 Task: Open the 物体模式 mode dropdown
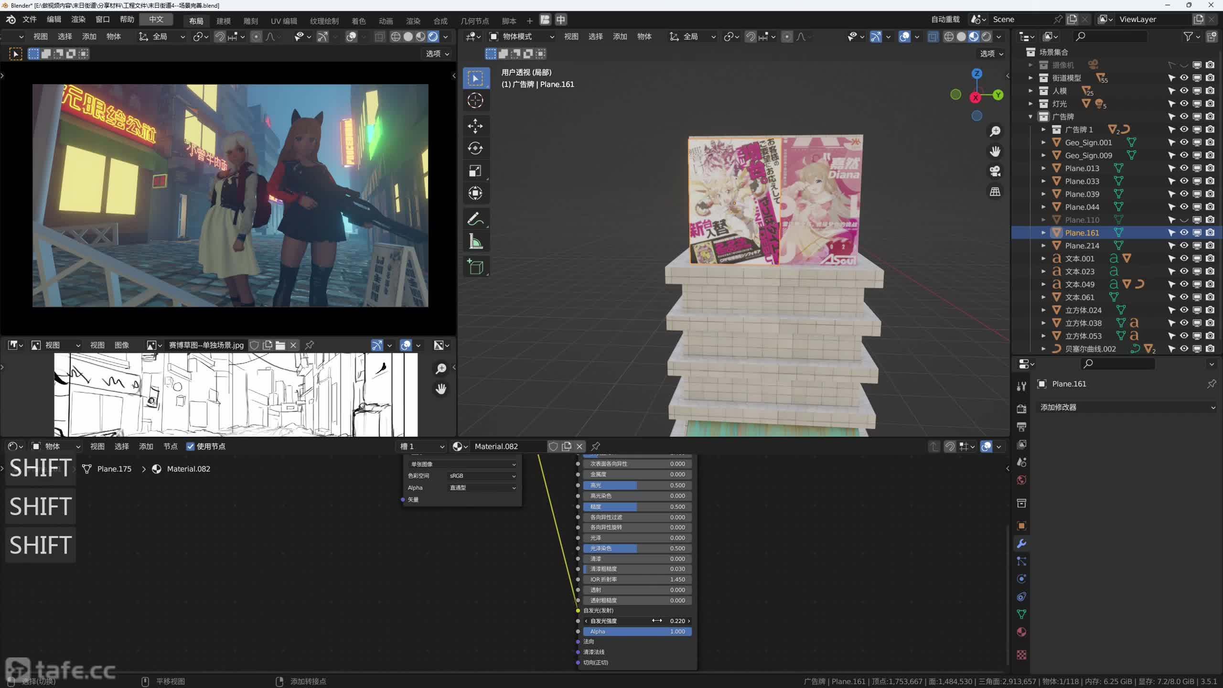coord(522,37)
